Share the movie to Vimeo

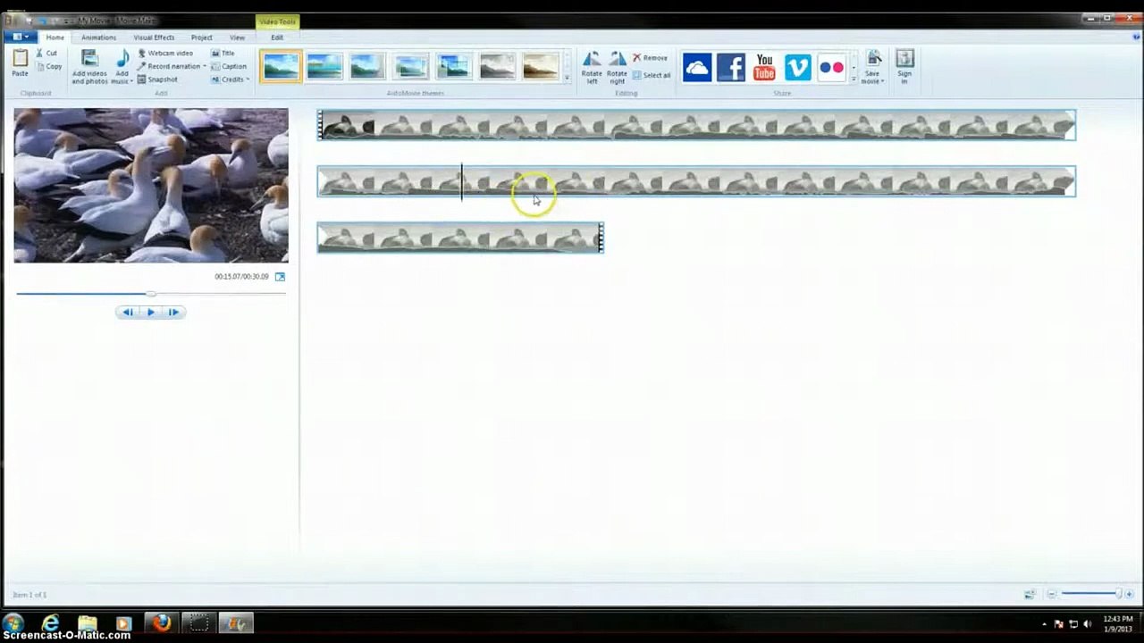point(798,68)
